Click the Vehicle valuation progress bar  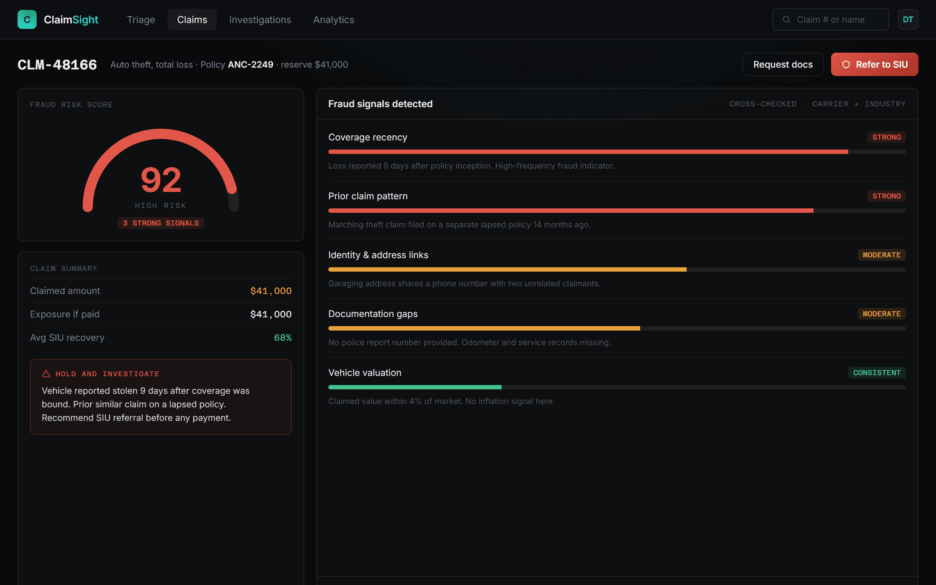[617, 387]
